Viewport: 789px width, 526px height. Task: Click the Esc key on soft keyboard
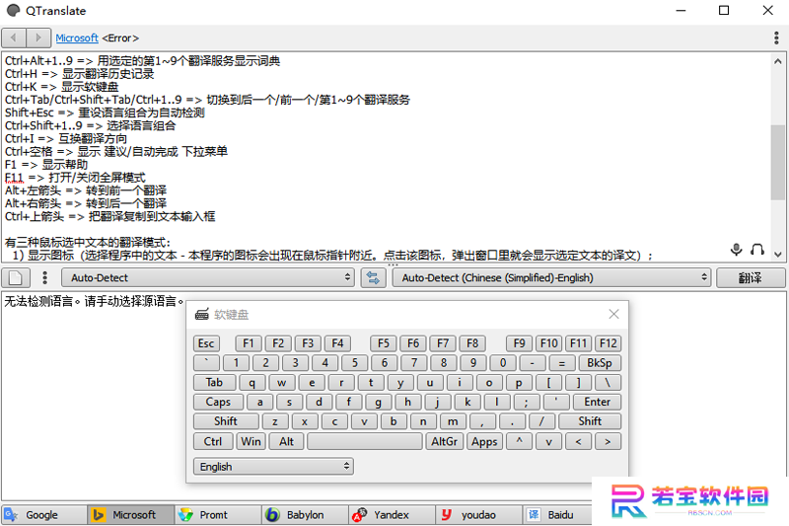tap(206, 343)
